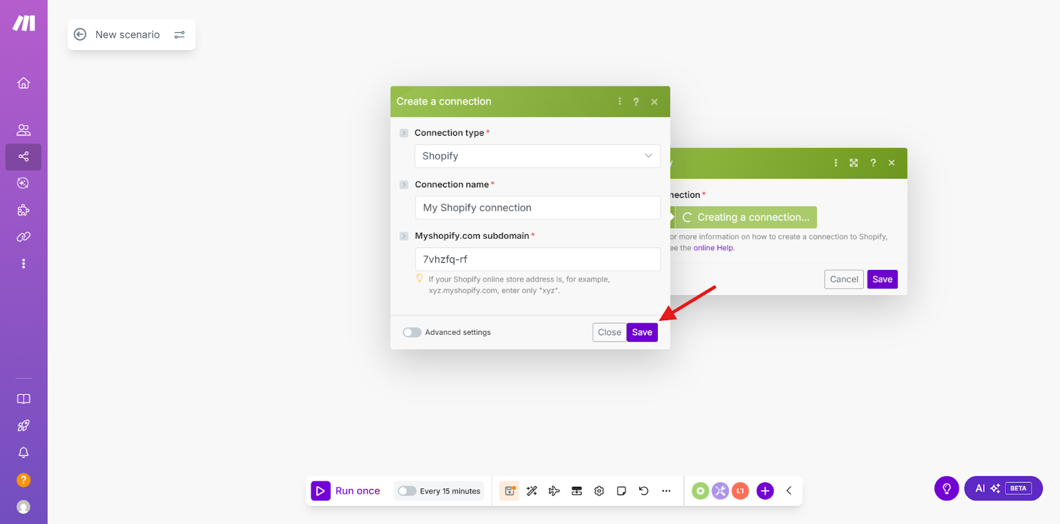
Task: Click help icon on the background module panel
Action: click(x=873, y=163)
